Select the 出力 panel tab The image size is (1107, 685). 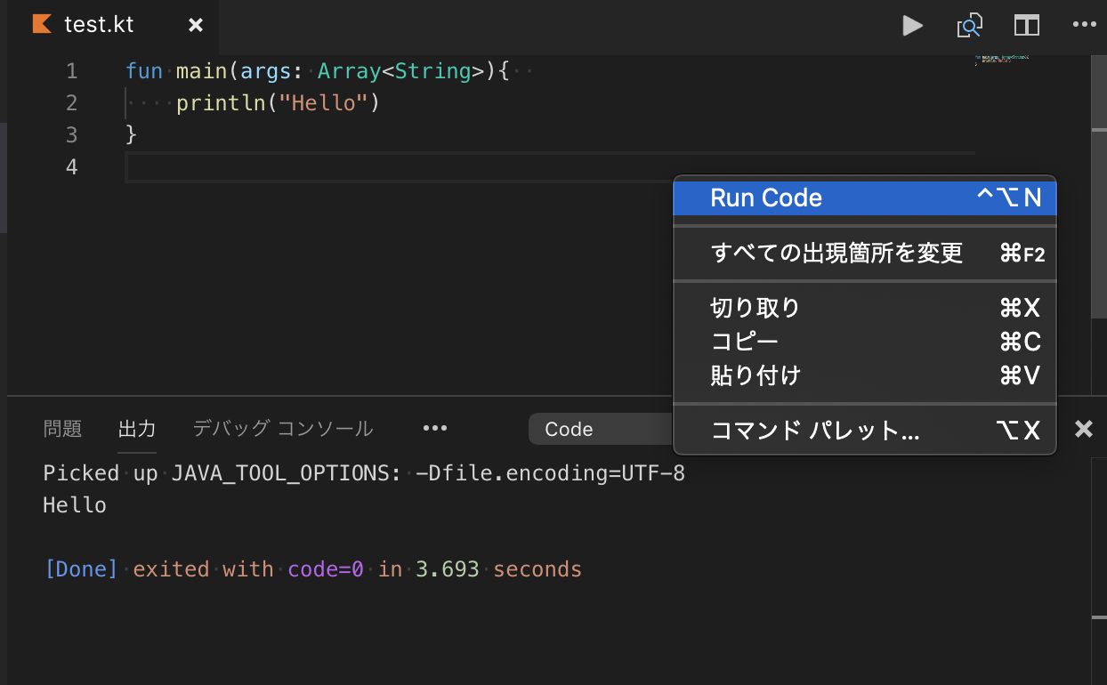(136, 428)
